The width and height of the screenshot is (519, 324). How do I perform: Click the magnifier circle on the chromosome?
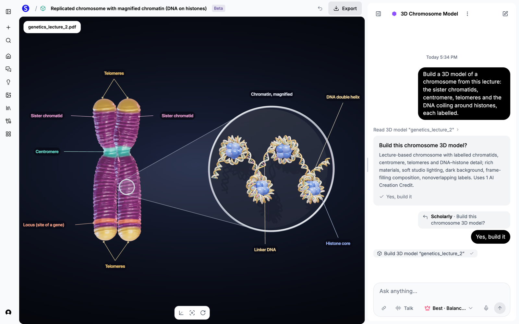(x=127, y=187)
